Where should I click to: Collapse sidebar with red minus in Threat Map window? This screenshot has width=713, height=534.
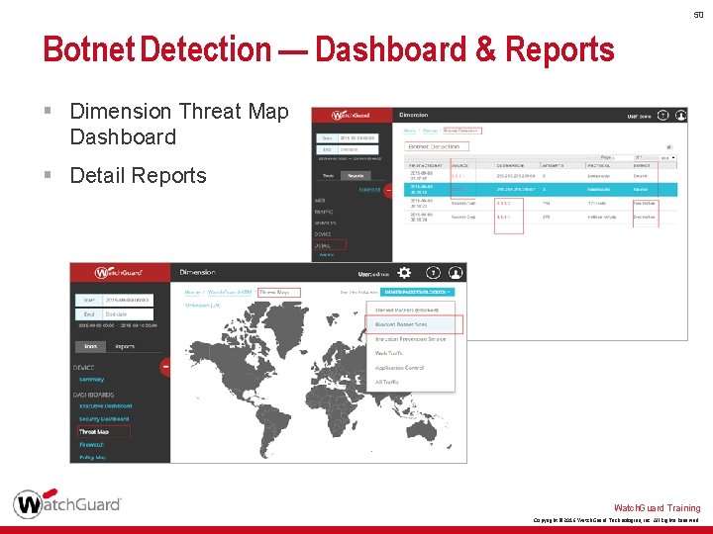tap(165, 367)
